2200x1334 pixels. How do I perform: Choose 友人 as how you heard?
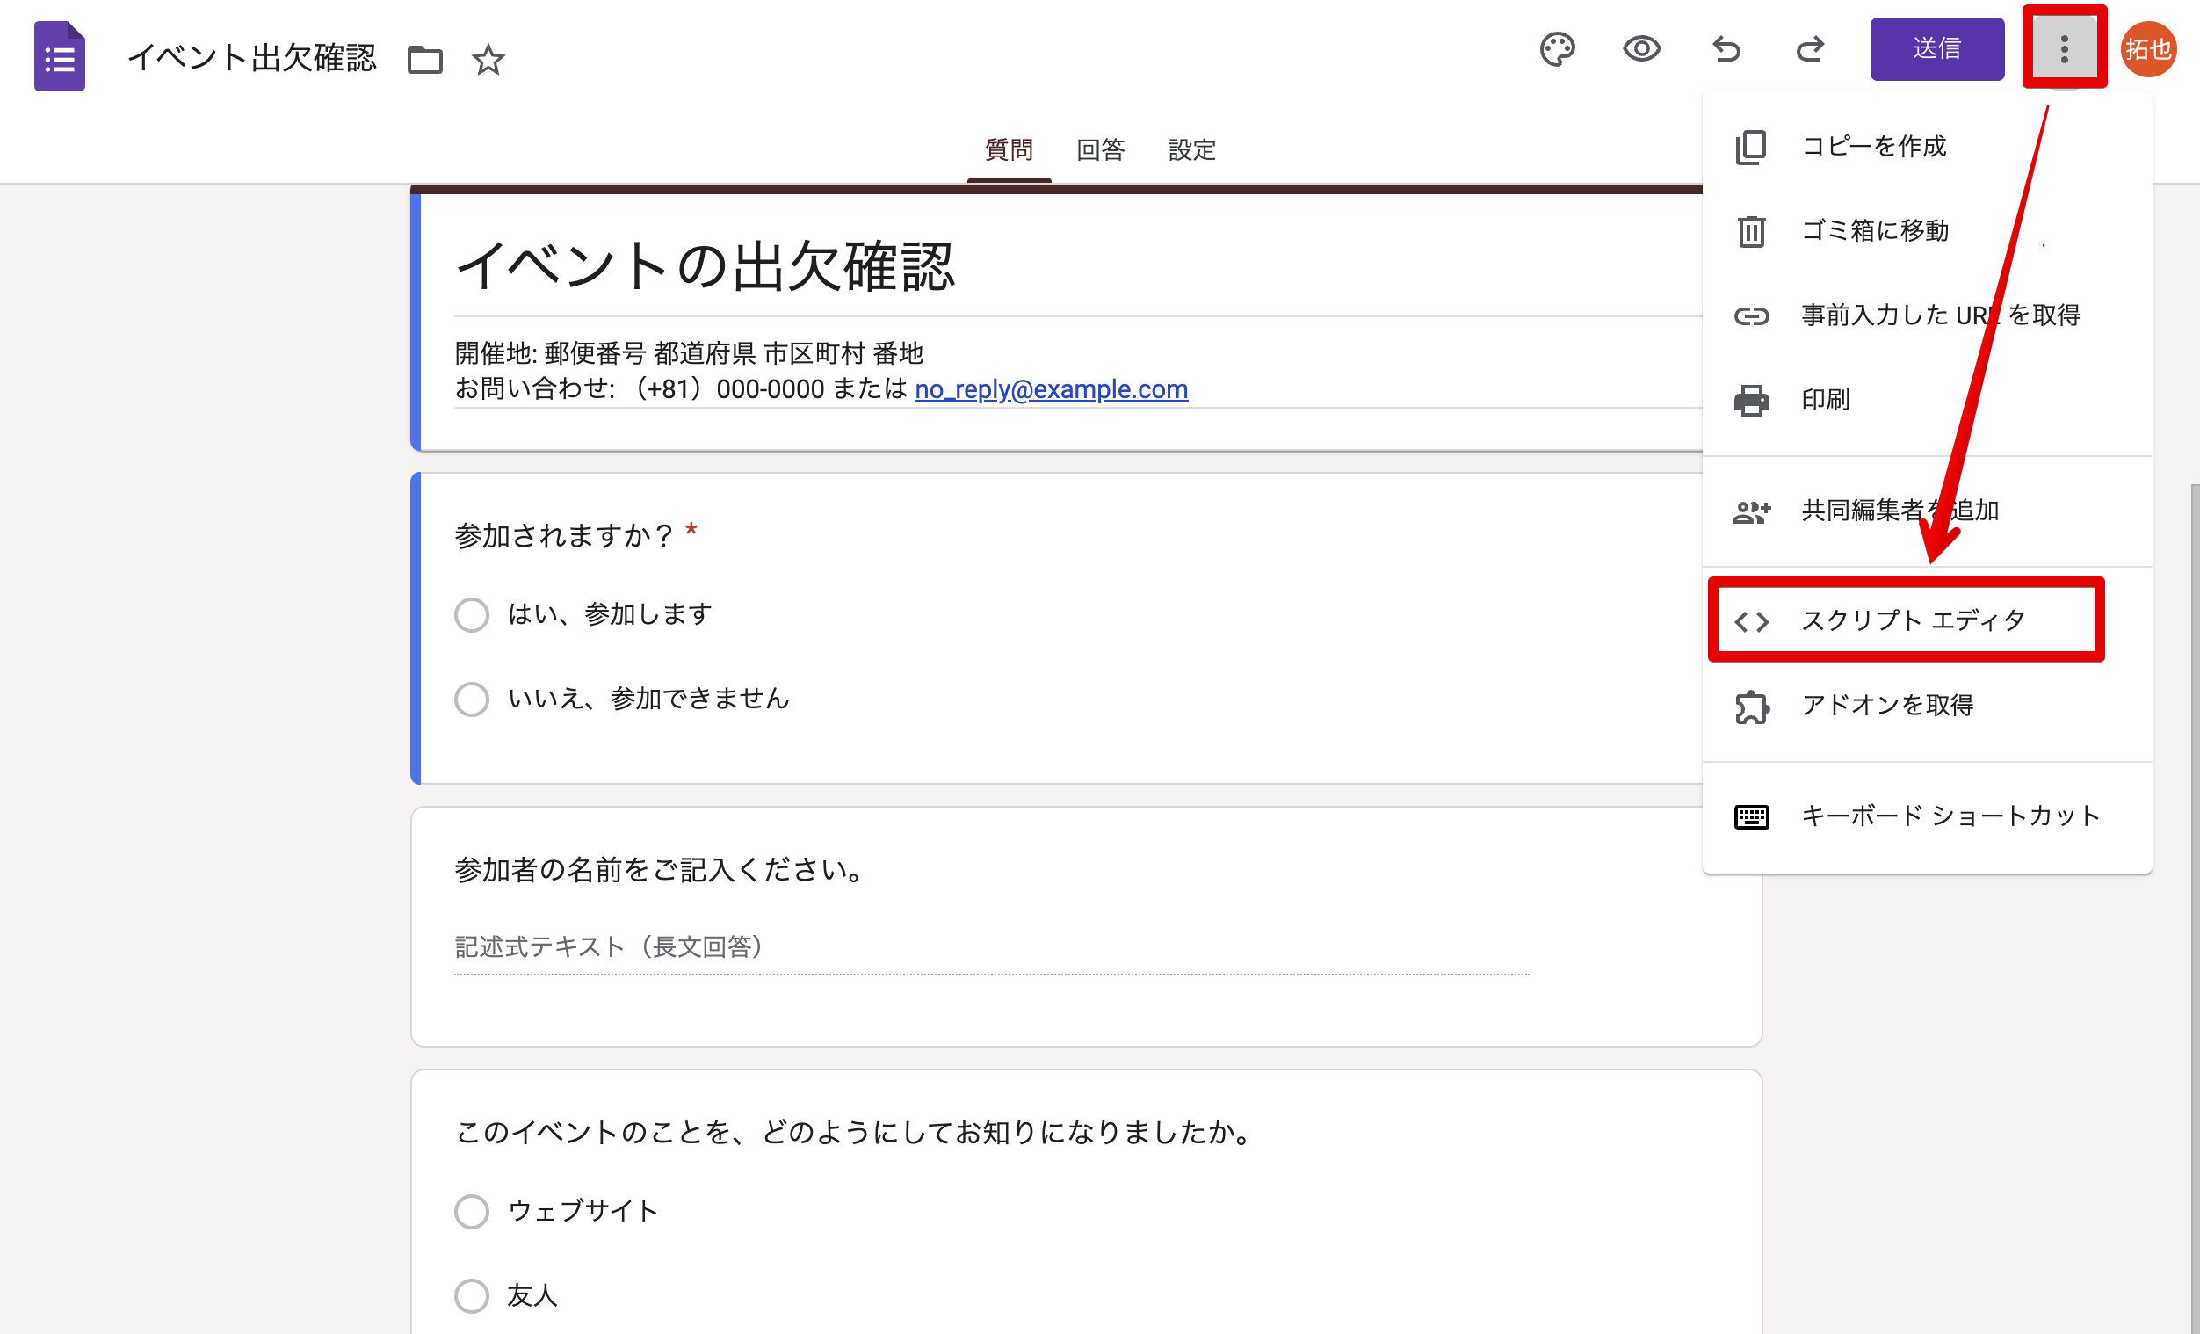click(472, 1295)
